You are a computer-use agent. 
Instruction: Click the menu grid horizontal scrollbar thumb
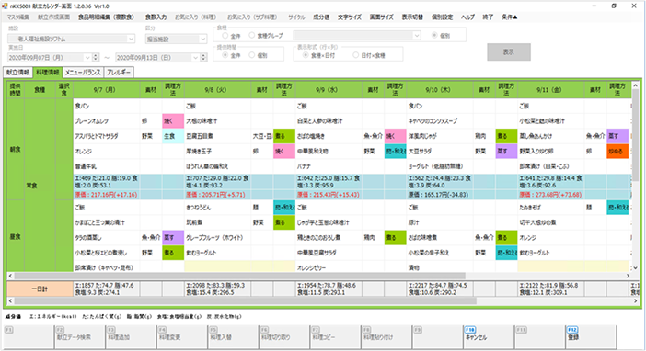click(240, 276)
